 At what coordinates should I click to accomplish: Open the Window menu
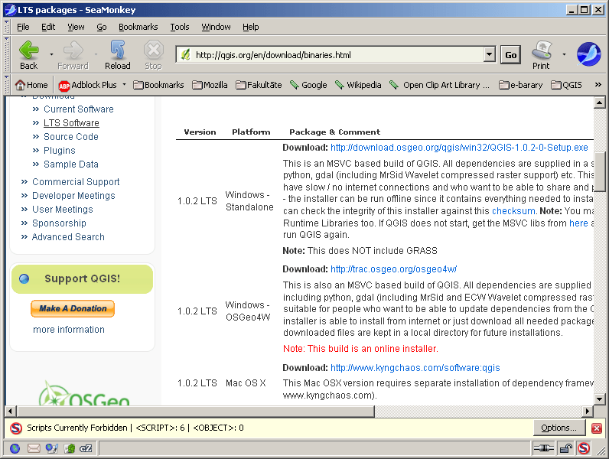(x=216, y=27)
